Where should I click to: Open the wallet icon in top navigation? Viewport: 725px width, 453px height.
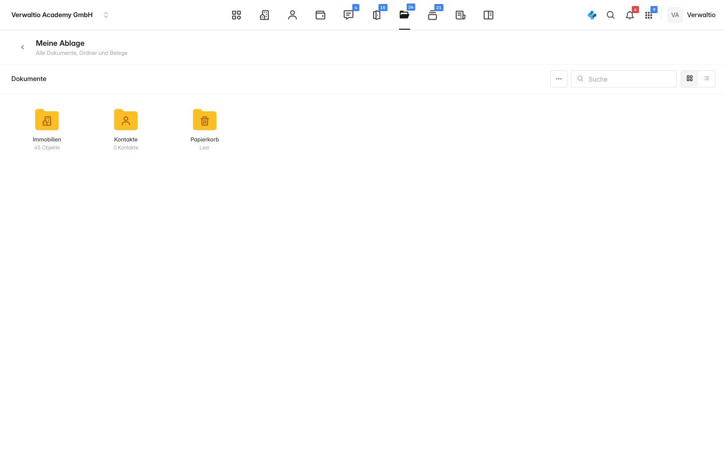(x=320, y=15)
